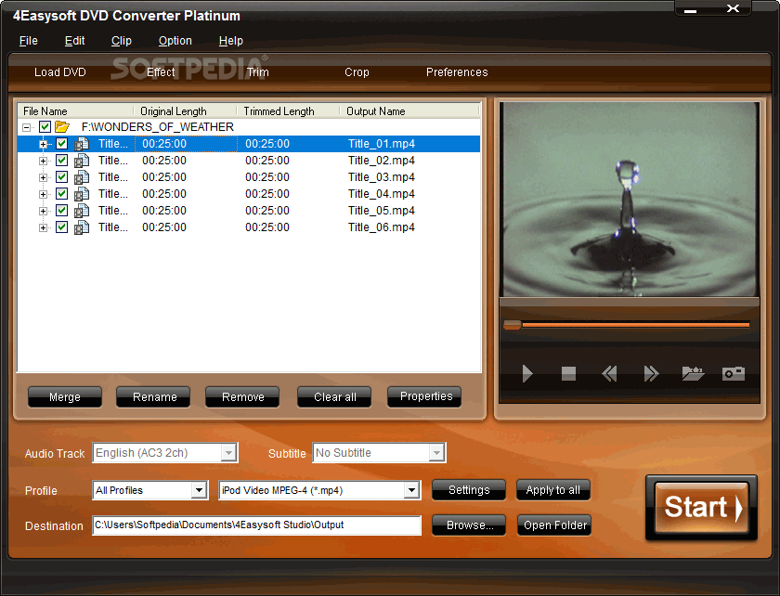Open the Subtitle dropdown
The width and height of the screenshot is (780, 596).
tap(436, 453)
